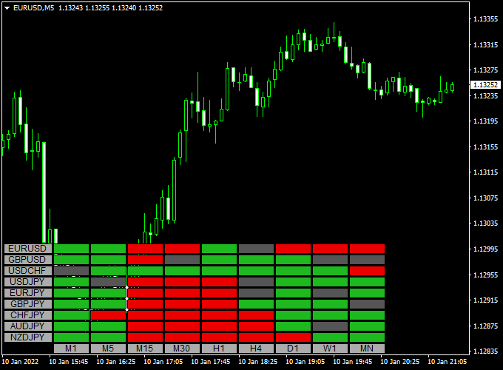Viewport: 503px width, 370px height.
Task: Switch to the H4 timeframe button
Action: point(257,349)
